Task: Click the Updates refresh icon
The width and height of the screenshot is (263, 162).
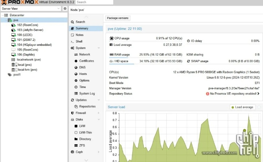Action: (72, 100)
